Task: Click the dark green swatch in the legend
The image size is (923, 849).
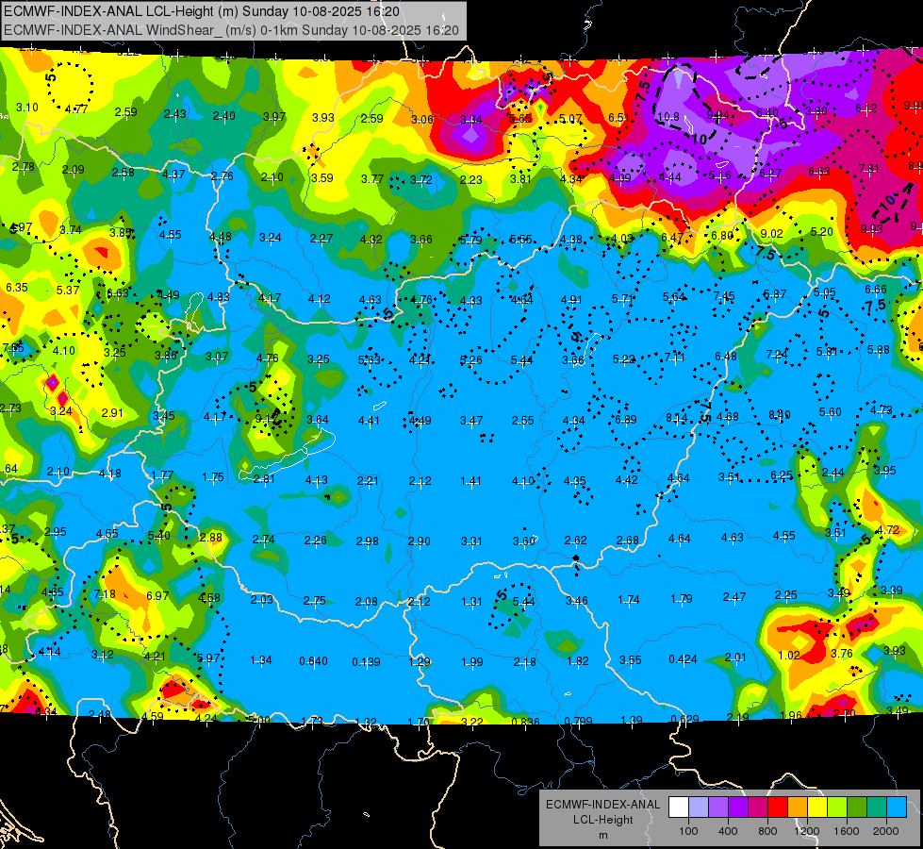Action: pos(857,807)
